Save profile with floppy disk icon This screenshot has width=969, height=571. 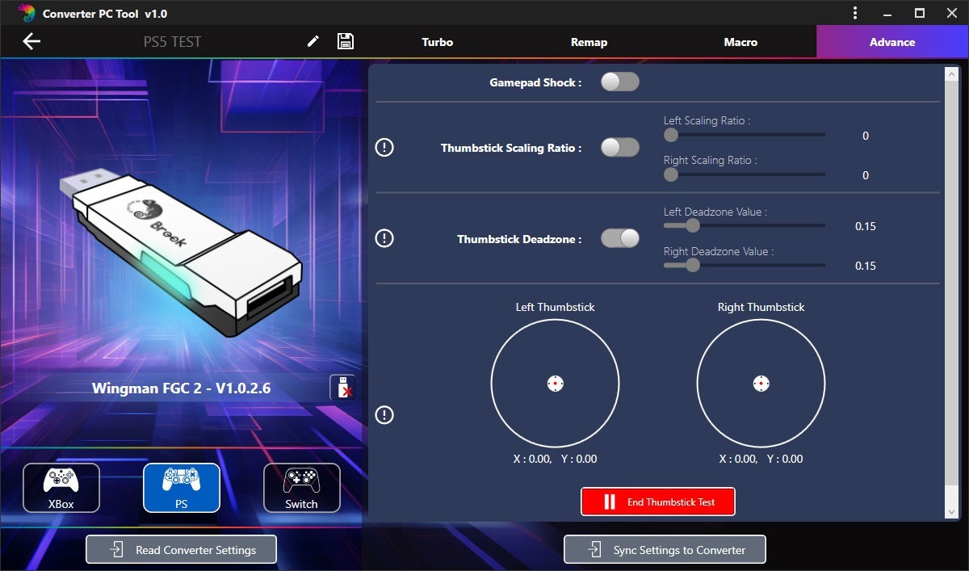[346, 41]
